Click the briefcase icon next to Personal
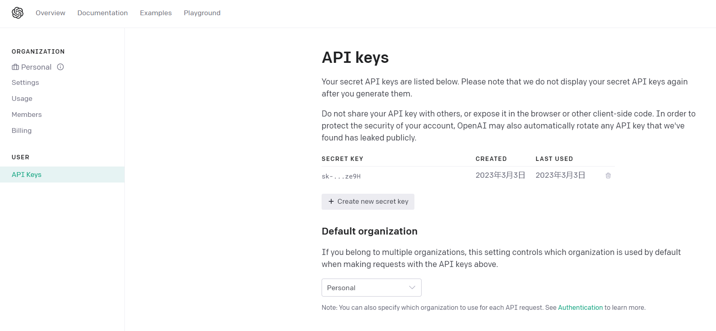Screen dimensions: 716x331 15,67
